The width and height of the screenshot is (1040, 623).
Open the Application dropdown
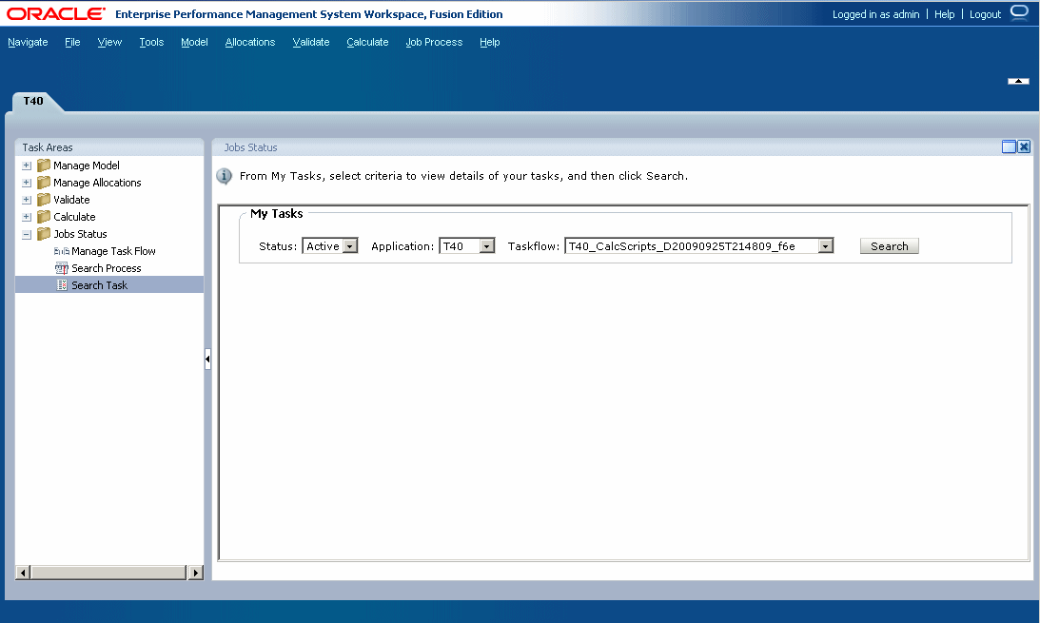(x=488, y=245)
